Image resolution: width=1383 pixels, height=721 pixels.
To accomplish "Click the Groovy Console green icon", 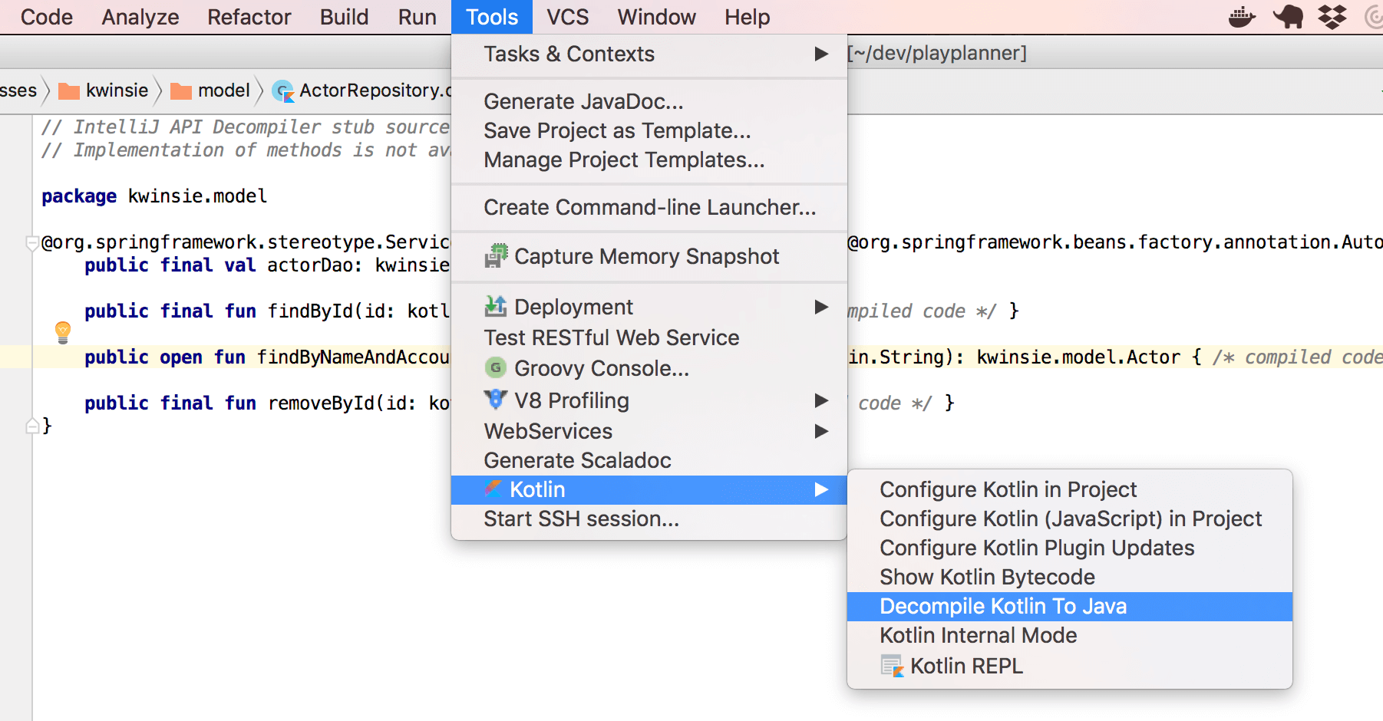I will 496,368.
